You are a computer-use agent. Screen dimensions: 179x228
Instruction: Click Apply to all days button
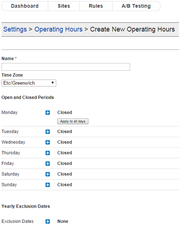[x=73, y=121]
